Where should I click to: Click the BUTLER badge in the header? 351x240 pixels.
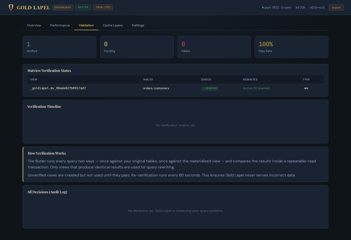(83, 7)
